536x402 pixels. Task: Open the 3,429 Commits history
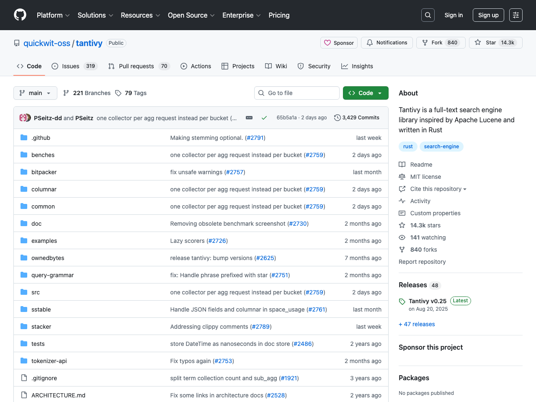tap(357, 118)
